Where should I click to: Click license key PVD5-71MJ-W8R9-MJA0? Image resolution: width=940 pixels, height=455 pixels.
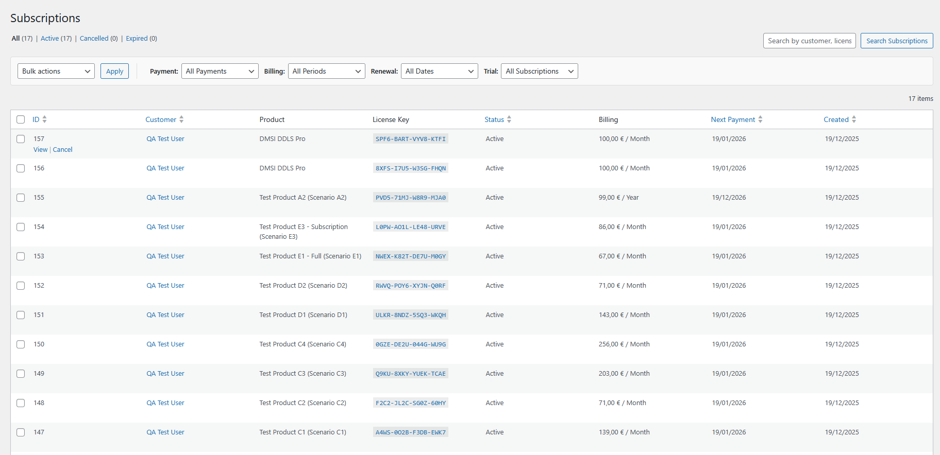point(411,198)
